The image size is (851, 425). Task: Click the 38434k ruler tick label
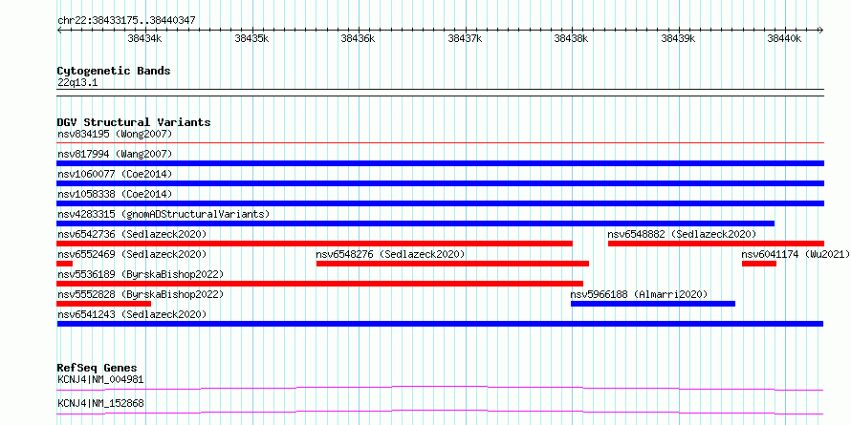pyautogui.click(x=144, y=38)
